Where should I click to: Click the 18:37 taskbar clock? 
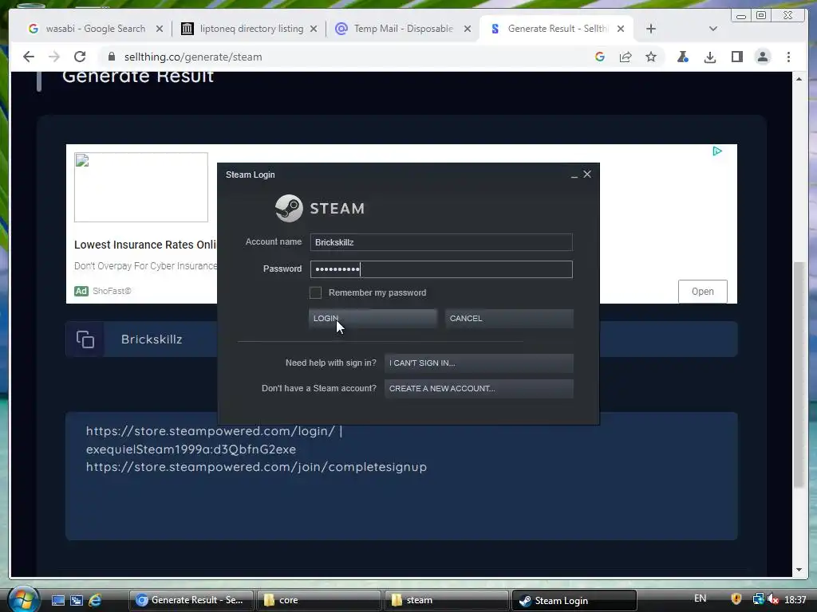click(x=795, y=599)
